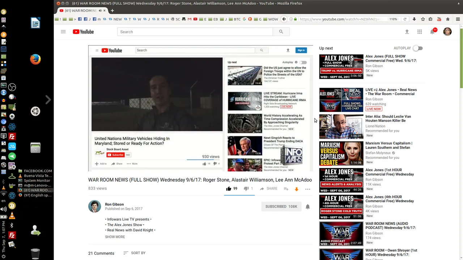This screenshot has height=260, width=463.
Task: Open the file cabinet archive desktop icon
Action: click(35, 147)
